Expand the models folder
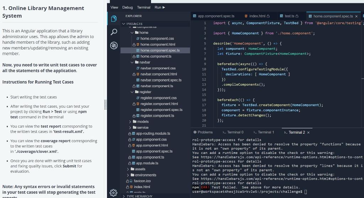Screen dimensions: 364x198 (x=130, y=122)
